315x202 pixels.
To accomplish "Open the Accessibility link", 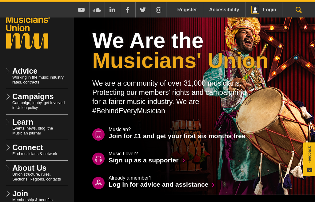I will pos(224,10).
